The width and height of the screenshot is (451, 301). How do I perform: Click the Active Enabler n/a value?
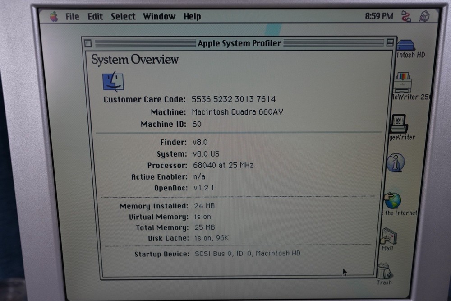pos(199,176)
